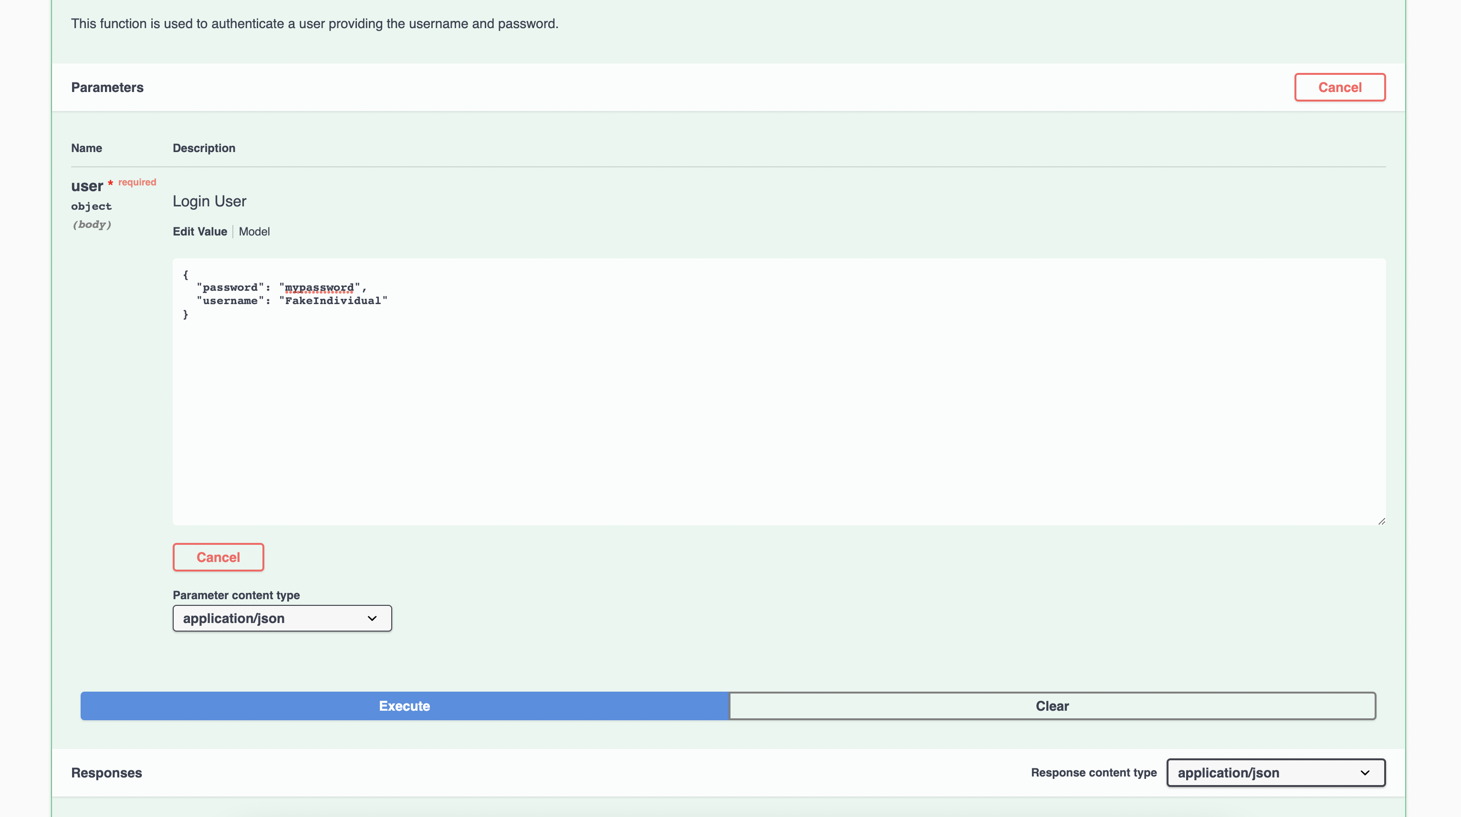This screenshot has height=817, width=1461.
Task: Click the authenticate function description sentence
Action: tap(314, 24)
